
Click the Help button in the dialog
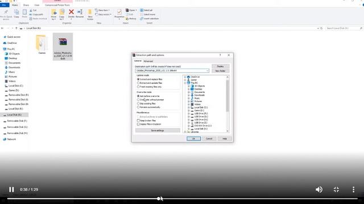click(x=225, y=138)
